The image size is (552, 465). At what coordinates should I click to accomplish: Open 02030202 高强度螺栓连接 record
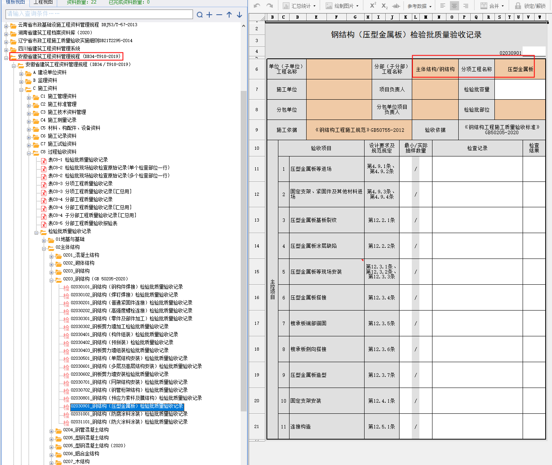[x=131, y=311]
